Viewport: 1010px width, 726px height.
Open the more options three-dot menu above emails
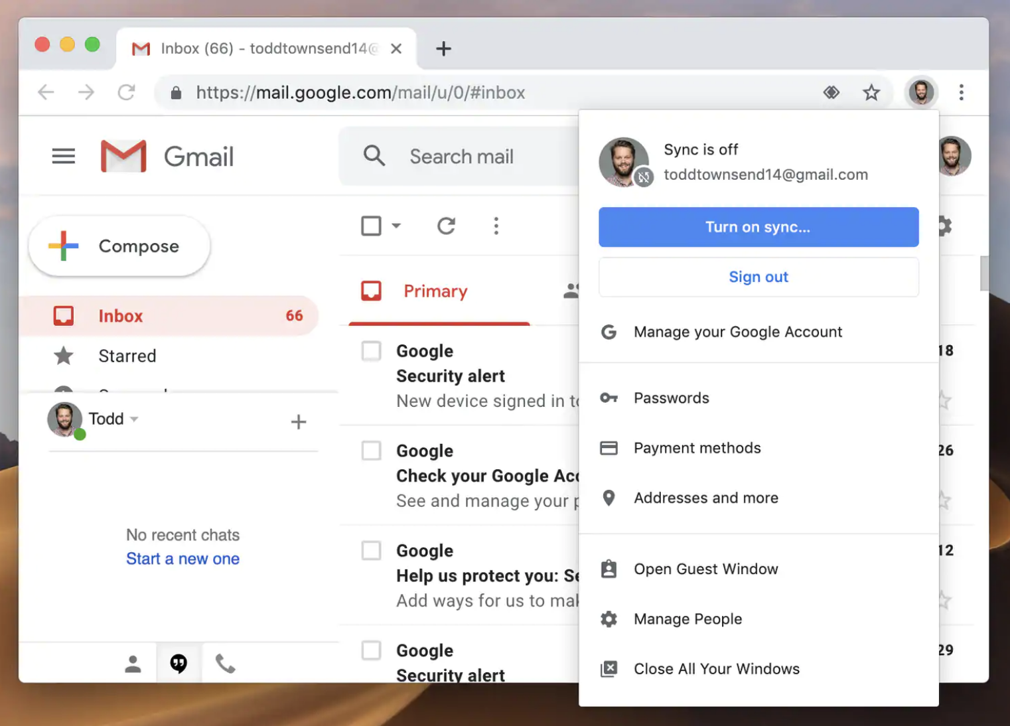pos(496,226)
